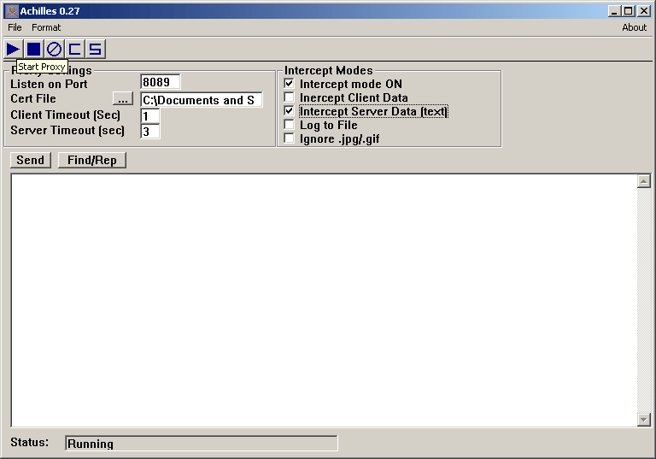Click the Achilles title bar icon
The height and width of the screenshot is (459, 656).
click(x=11, y=10)
